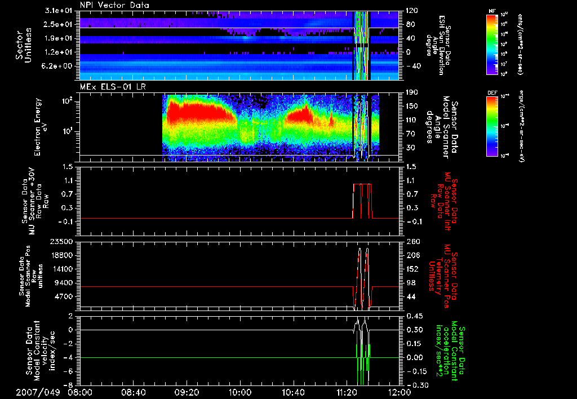Viewport: 577px width, 399px height.
Task: Click the '-40' sun elevation tick label
Action: pyautogui.click(x=413, y=66)
